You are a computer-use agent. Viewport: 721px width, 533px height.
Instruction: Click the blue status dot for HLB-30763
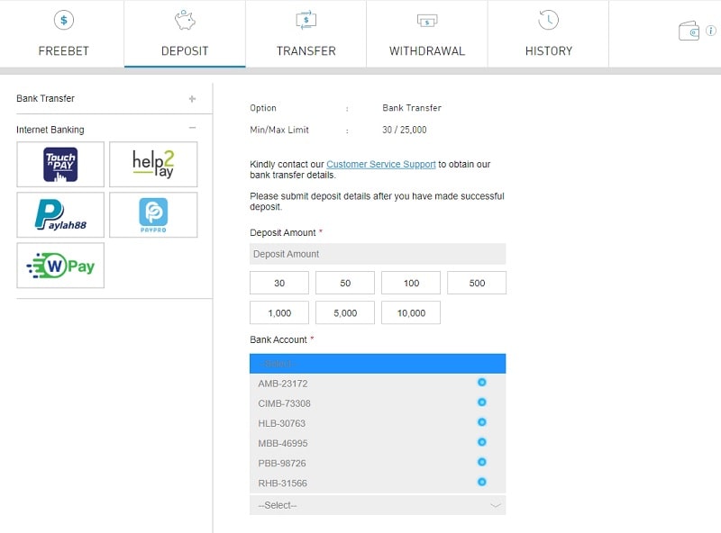click(x=482, y=421)
